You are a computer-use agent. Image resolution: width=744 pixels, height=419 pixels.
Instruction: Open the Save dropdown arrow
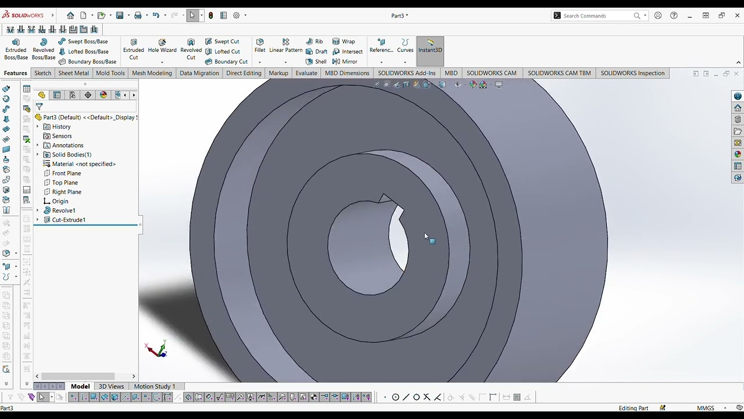(128, 16)
